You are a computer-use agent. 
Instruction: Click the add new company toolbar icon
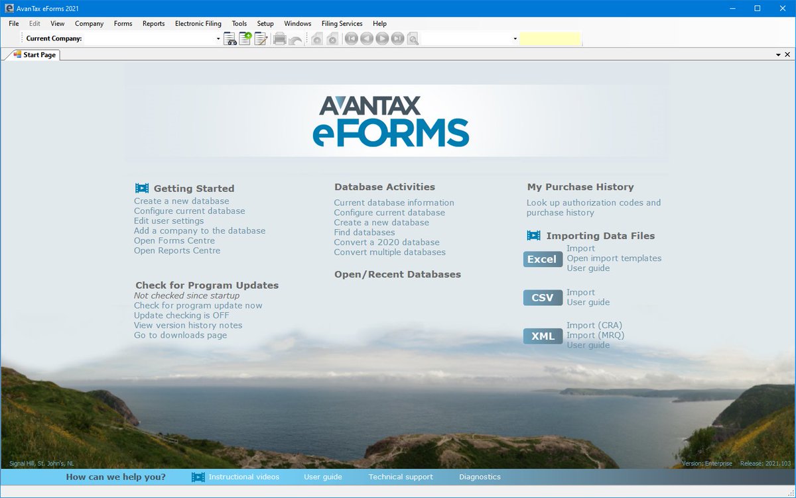pyautogui.click(x=245, y=38)
